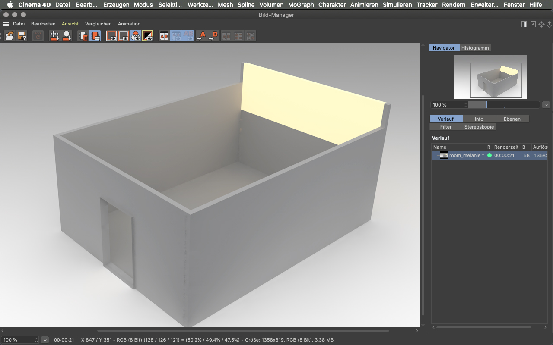Image resolution: width=553 pixels, height=345 pixels.
Task: Click the pages with trash can icon
Action: pyautogui.click(x=83, y=36)
